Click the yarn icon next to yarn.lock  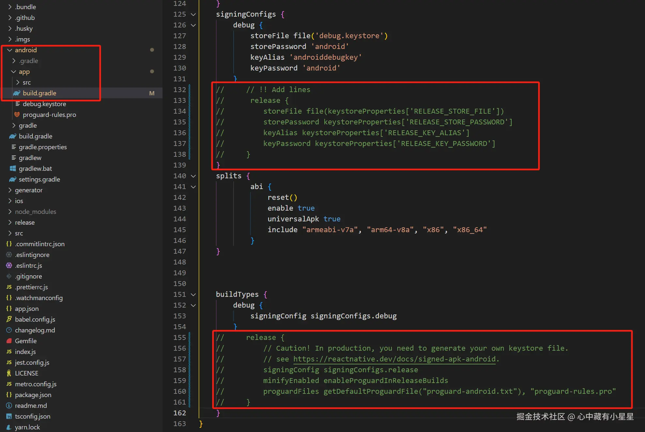point(9,427)
